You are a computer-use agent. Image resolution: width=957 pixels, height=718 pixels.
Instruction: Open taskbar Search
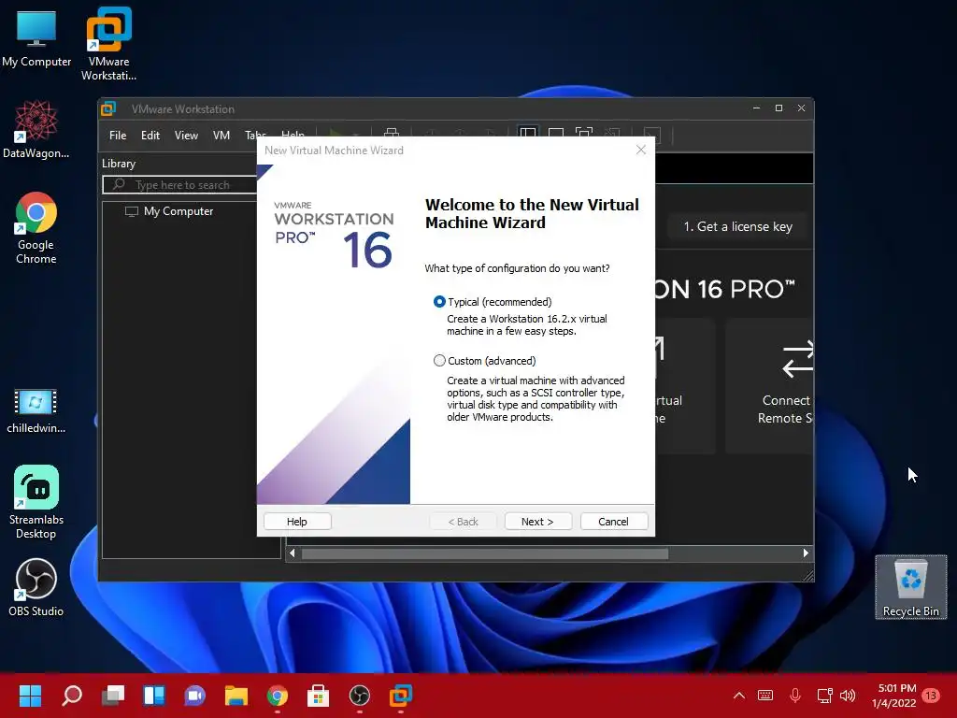[x=71, y=696]
